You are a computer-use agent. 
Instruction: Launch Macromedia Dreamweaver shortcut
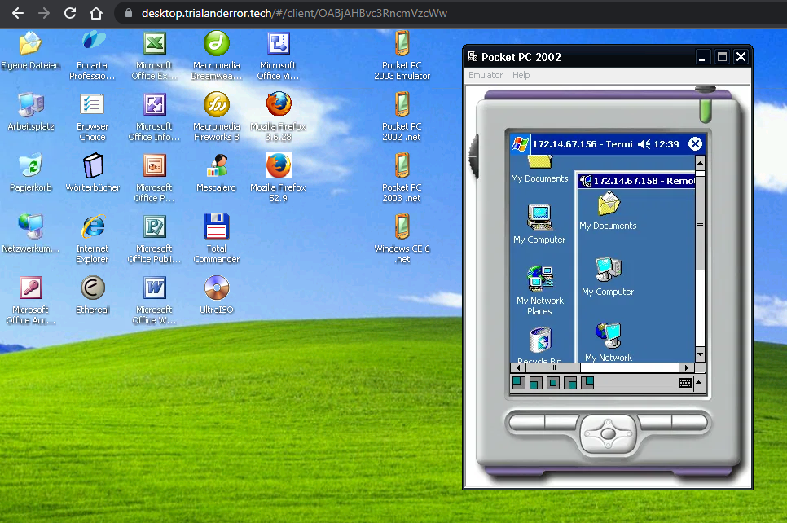point(217,55)
